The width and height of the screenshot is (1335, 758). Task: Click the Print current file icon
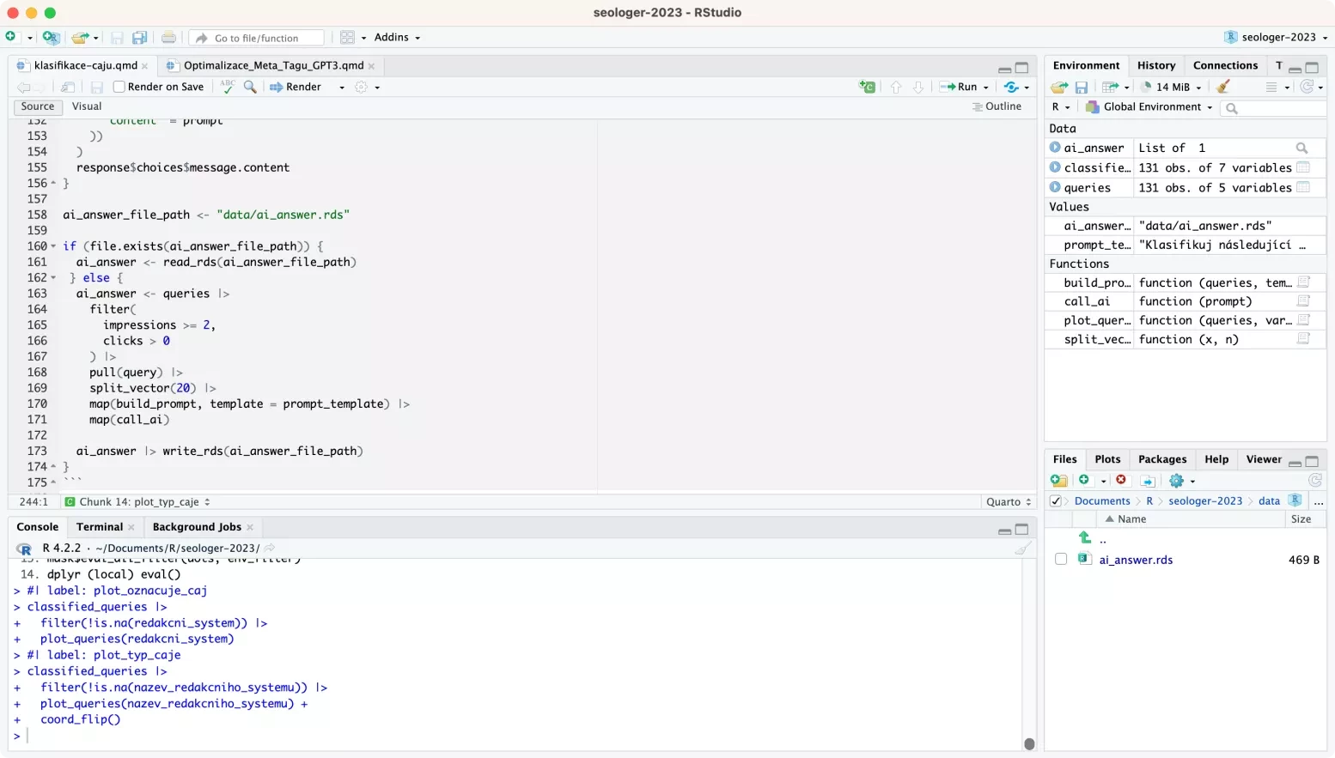(x=168, y=38)
